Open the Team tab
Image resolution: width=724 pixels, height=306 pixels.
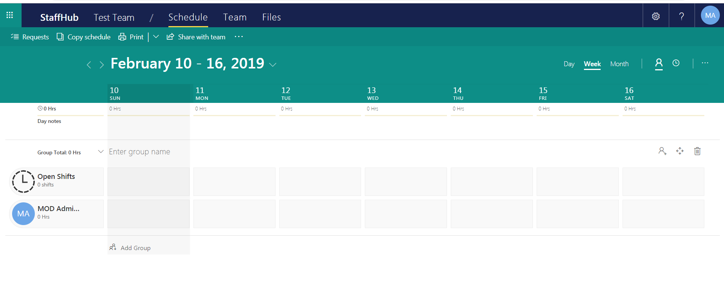pos(235,17)
